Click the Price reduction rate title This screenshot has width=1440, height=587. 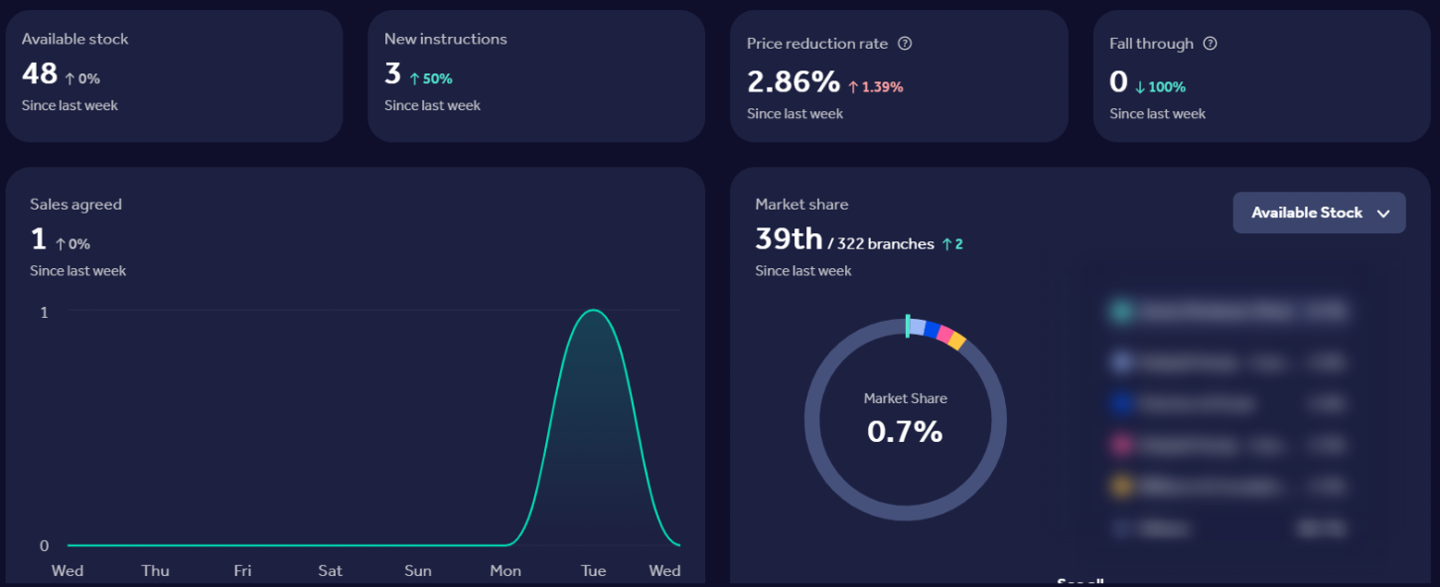817,44
